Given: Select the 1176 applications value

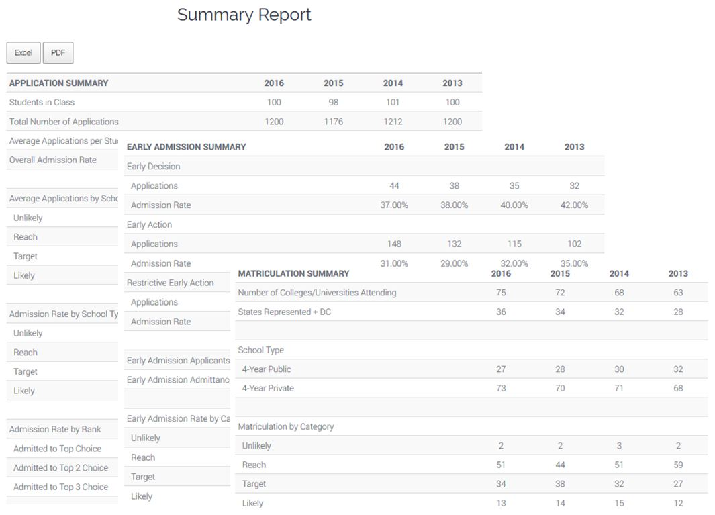Looking at the screenshot, I should [x=334, y=122].
